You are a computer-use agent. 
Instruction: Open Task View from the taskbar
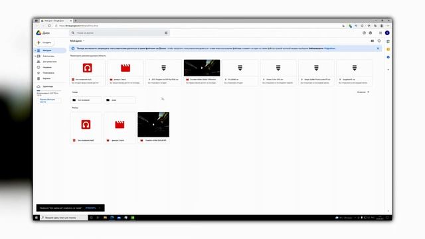click(x=98, y=218)
